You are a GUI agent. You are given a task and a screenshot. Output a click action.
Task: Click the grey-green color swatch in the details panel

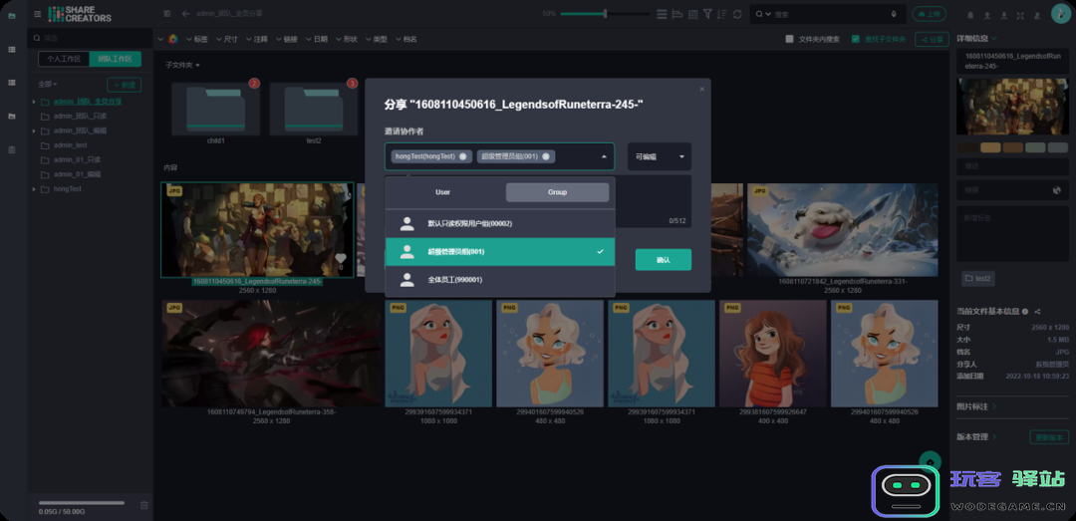point(1035,147)
